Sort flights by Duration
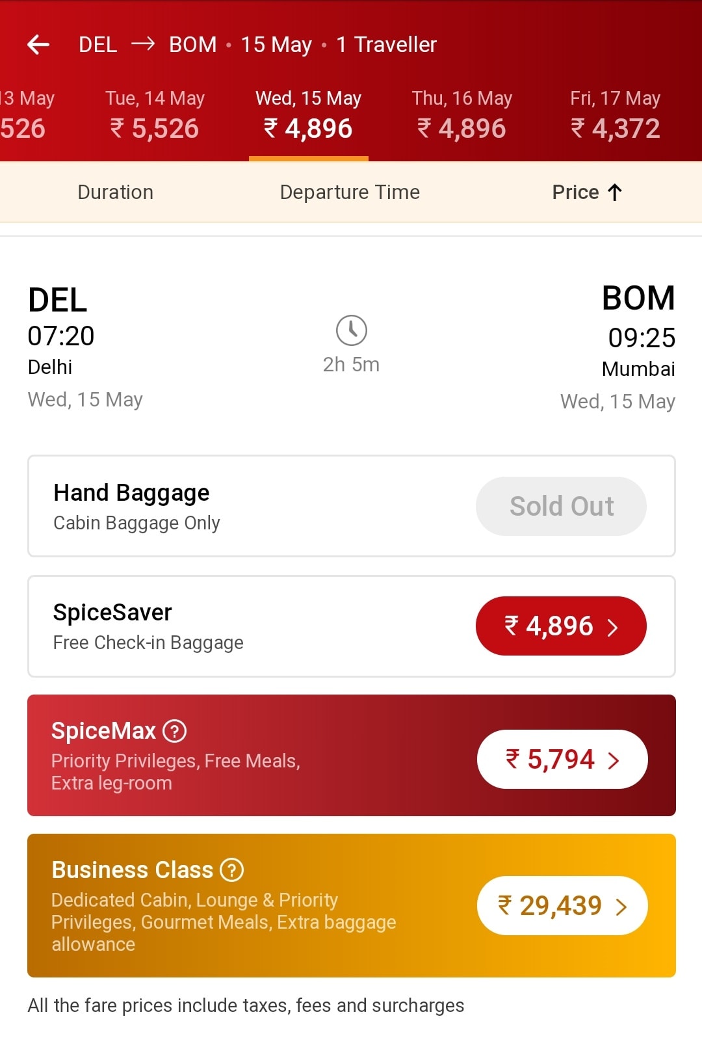 coord(116,193)
